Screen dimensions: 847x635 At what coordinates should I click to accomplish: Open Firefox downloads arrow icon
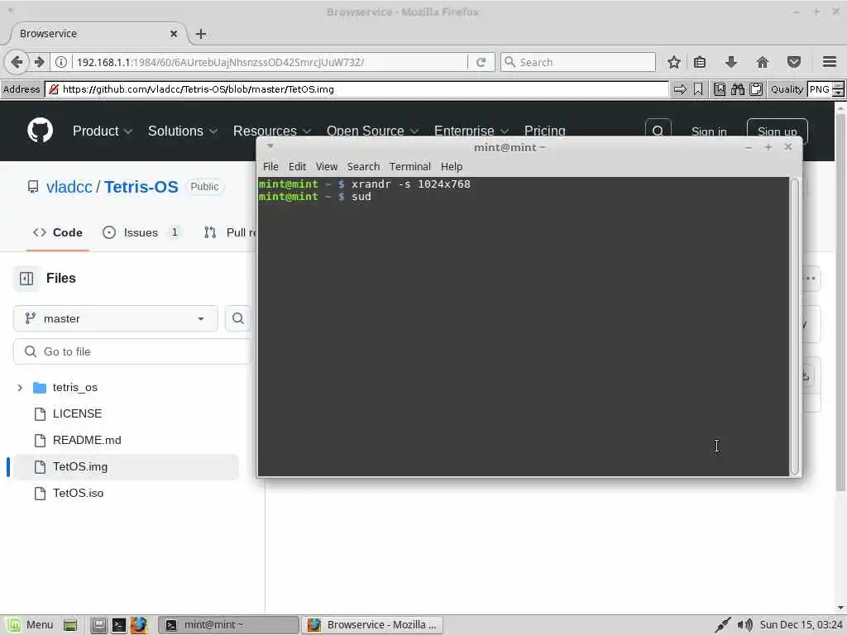click(x=731, y=62)
